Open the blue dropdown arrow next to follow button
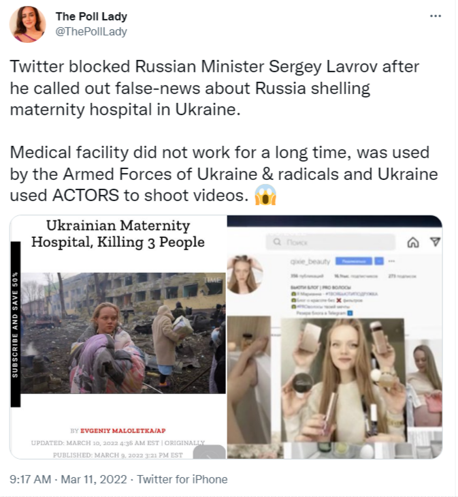458x497 pixels. 379,261
